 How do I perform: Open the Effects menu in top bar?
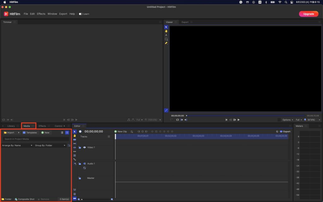(x=41, y=14)
